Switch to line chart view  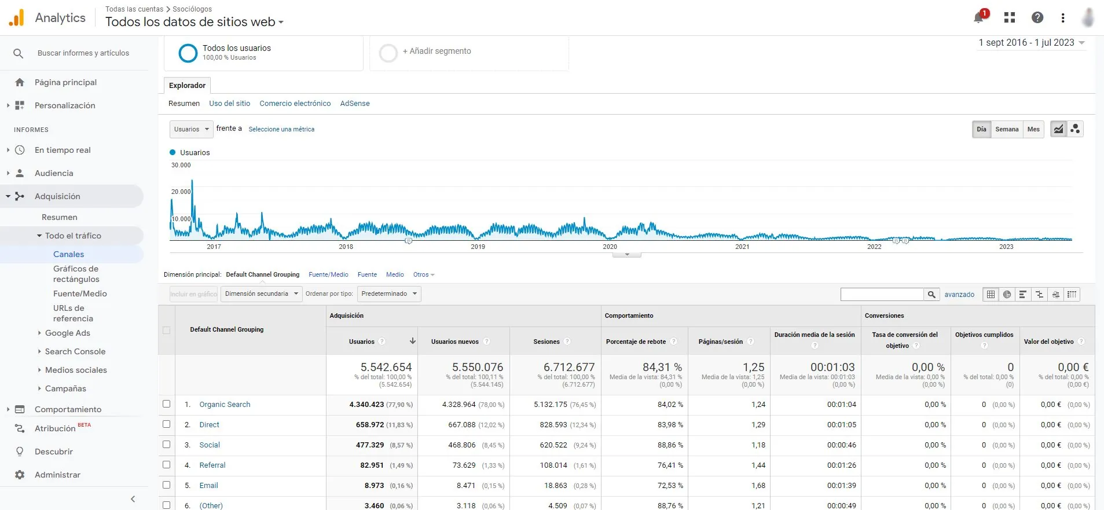1058,129
